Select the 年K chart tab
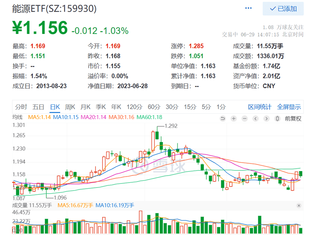 click(116, 107)
